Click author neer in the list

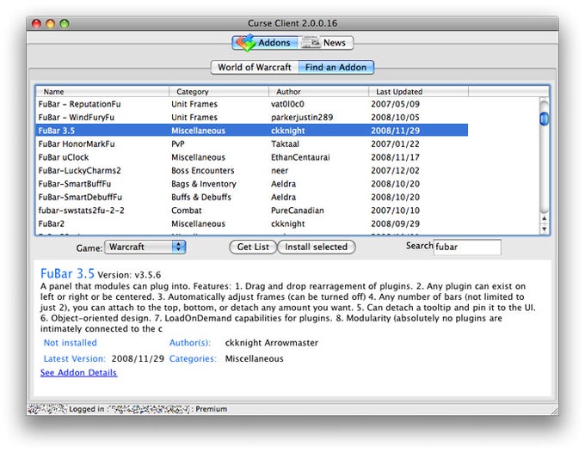click(280, 171)
